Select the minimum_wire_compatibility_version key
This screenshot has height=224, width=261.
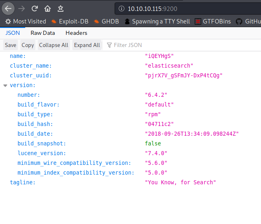(x=74, y=163)
